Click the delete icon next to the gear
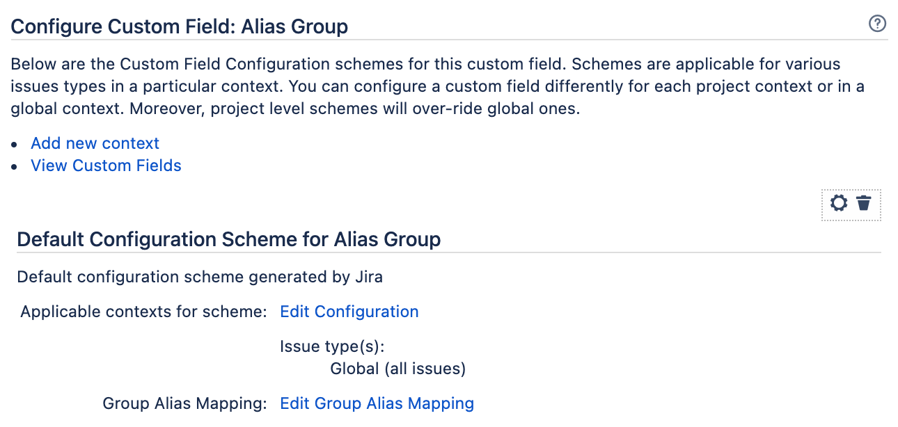The height and width of the screenshot is (427, 898). point(865,203)
